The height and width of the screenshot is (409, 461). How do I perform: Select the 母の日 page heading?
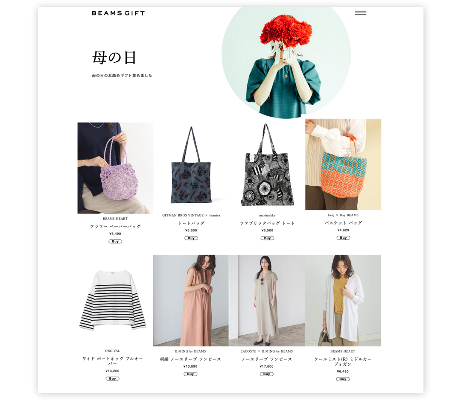click(114, 57)
